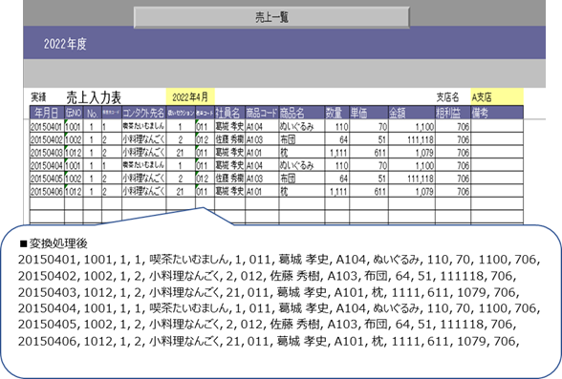The height and width of the screenshot is (379, 562).
Task: Click the 金額 column header
Action: pyautogui.click(x=411, y=113)
